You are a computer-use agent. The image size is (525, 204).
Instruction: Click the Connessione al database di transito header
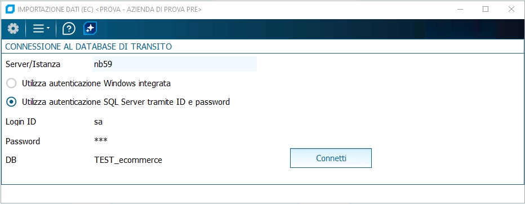[x=88, y=47]
